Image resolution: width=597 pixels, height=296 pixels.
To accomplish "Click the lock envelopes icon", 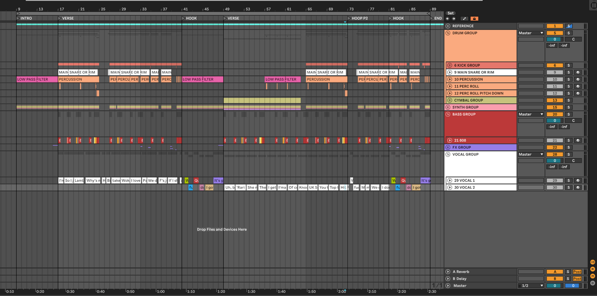I will pyautogui.click(x=474, y=19).
